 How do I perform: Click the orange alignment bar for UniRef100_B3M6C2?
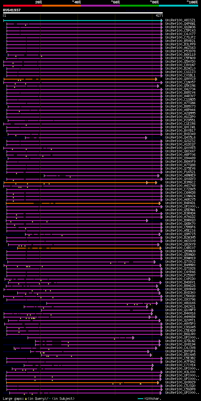pos(80,182)
